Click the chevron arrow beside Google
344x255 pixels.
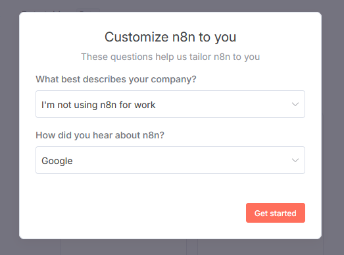coord(295,160)
